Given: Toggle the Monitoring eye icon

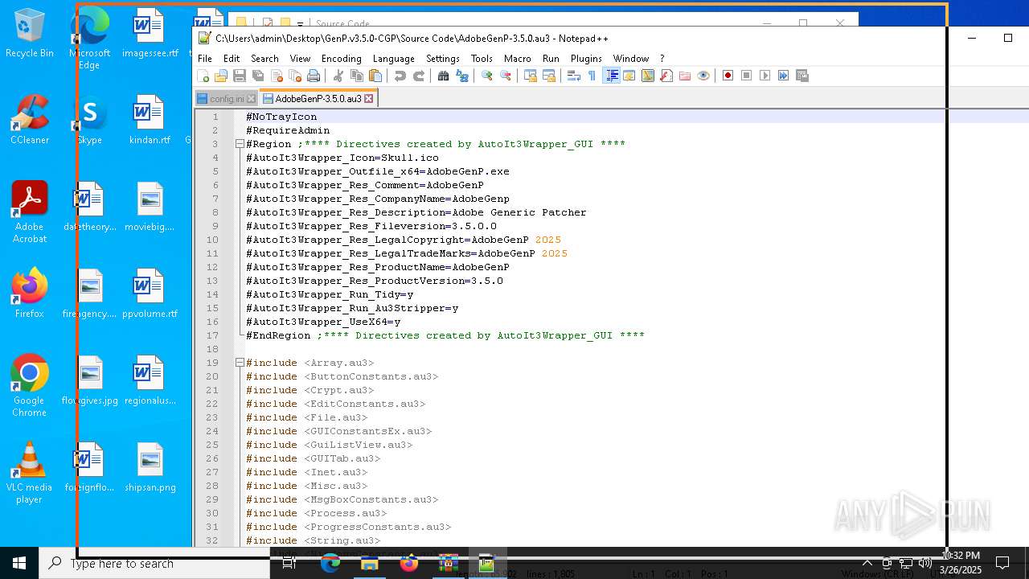Looking at the screenshot, I should (703, 76).
